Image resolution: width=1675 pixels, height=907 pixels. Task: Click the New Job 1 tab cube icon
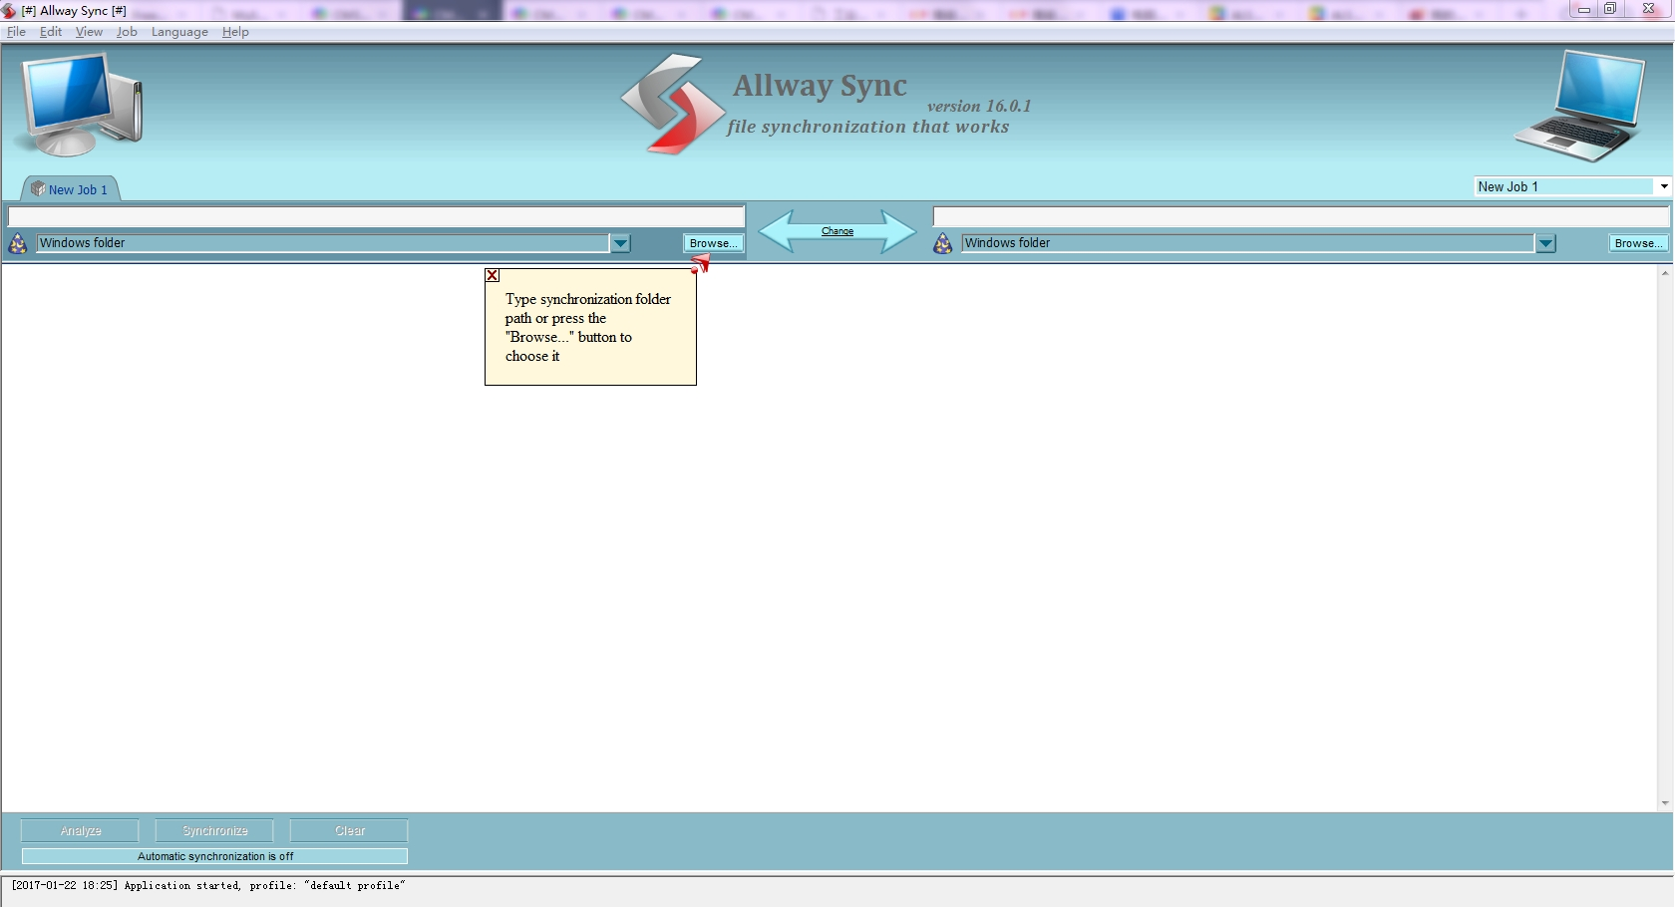pyautogui.click(x=38, y=189)
